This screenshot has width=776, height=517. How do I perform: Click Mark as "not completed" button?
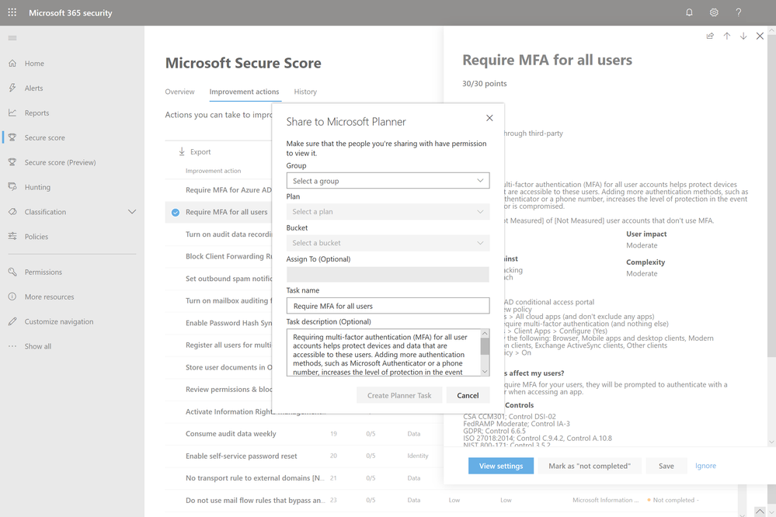(x=590, y=466)
